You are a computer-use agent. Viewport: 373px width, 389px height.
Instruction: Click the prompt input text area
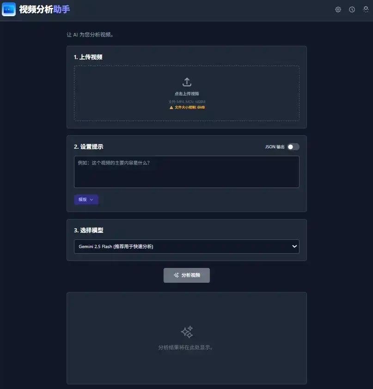186,172
